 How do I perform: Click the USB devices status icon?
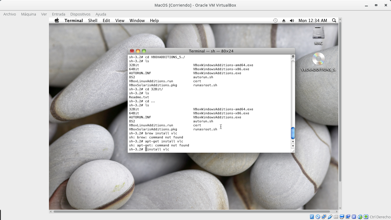coord(330,217)
